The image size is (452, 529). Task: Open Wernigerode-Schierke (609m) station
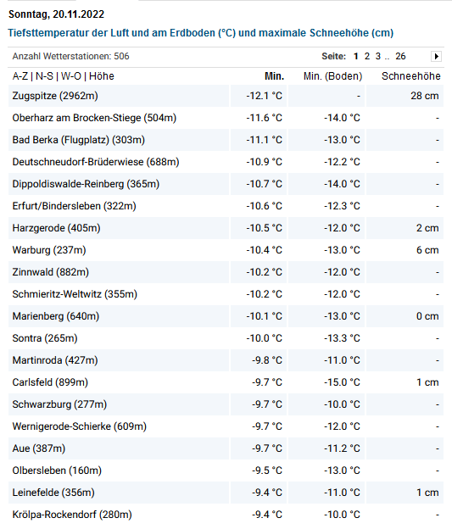pos(80,426)
